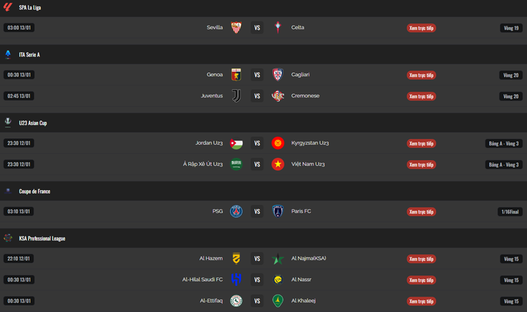The width and height of the screenshot is (527, 312).
Task: Watch Sevilla vs Celta live stream
Action: (x=421, y=28)
